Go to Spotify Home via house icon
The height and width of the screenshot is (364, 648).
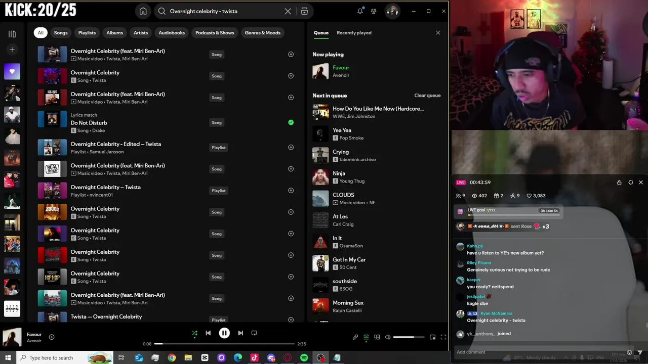point(143,11)
